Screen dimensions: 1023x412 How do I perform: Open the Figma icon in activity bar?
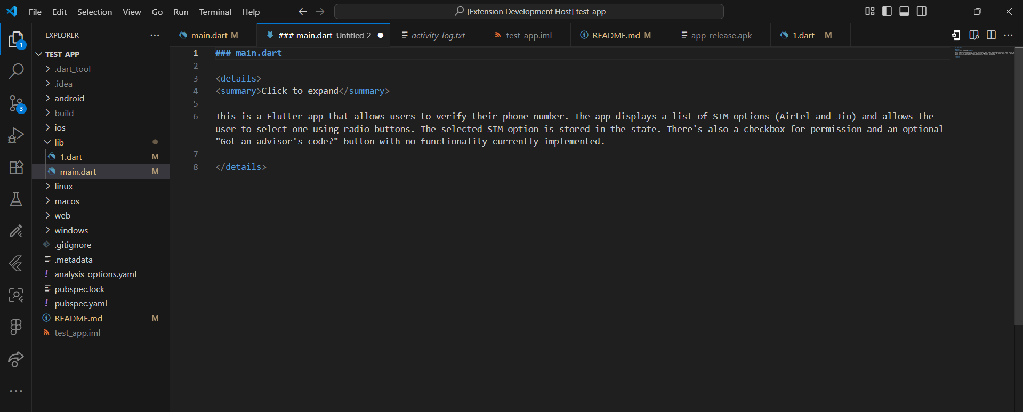click(x=16, y=327)
